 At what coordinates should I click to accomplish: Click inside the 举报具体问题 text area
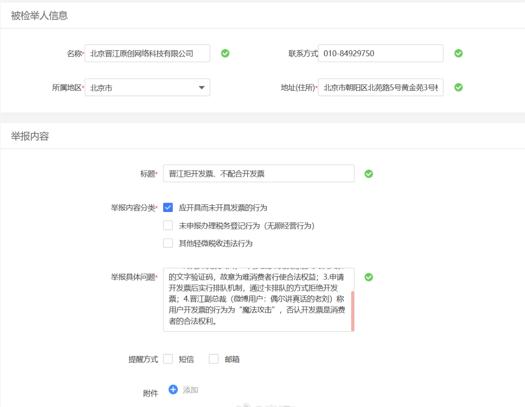pos(256,300)
